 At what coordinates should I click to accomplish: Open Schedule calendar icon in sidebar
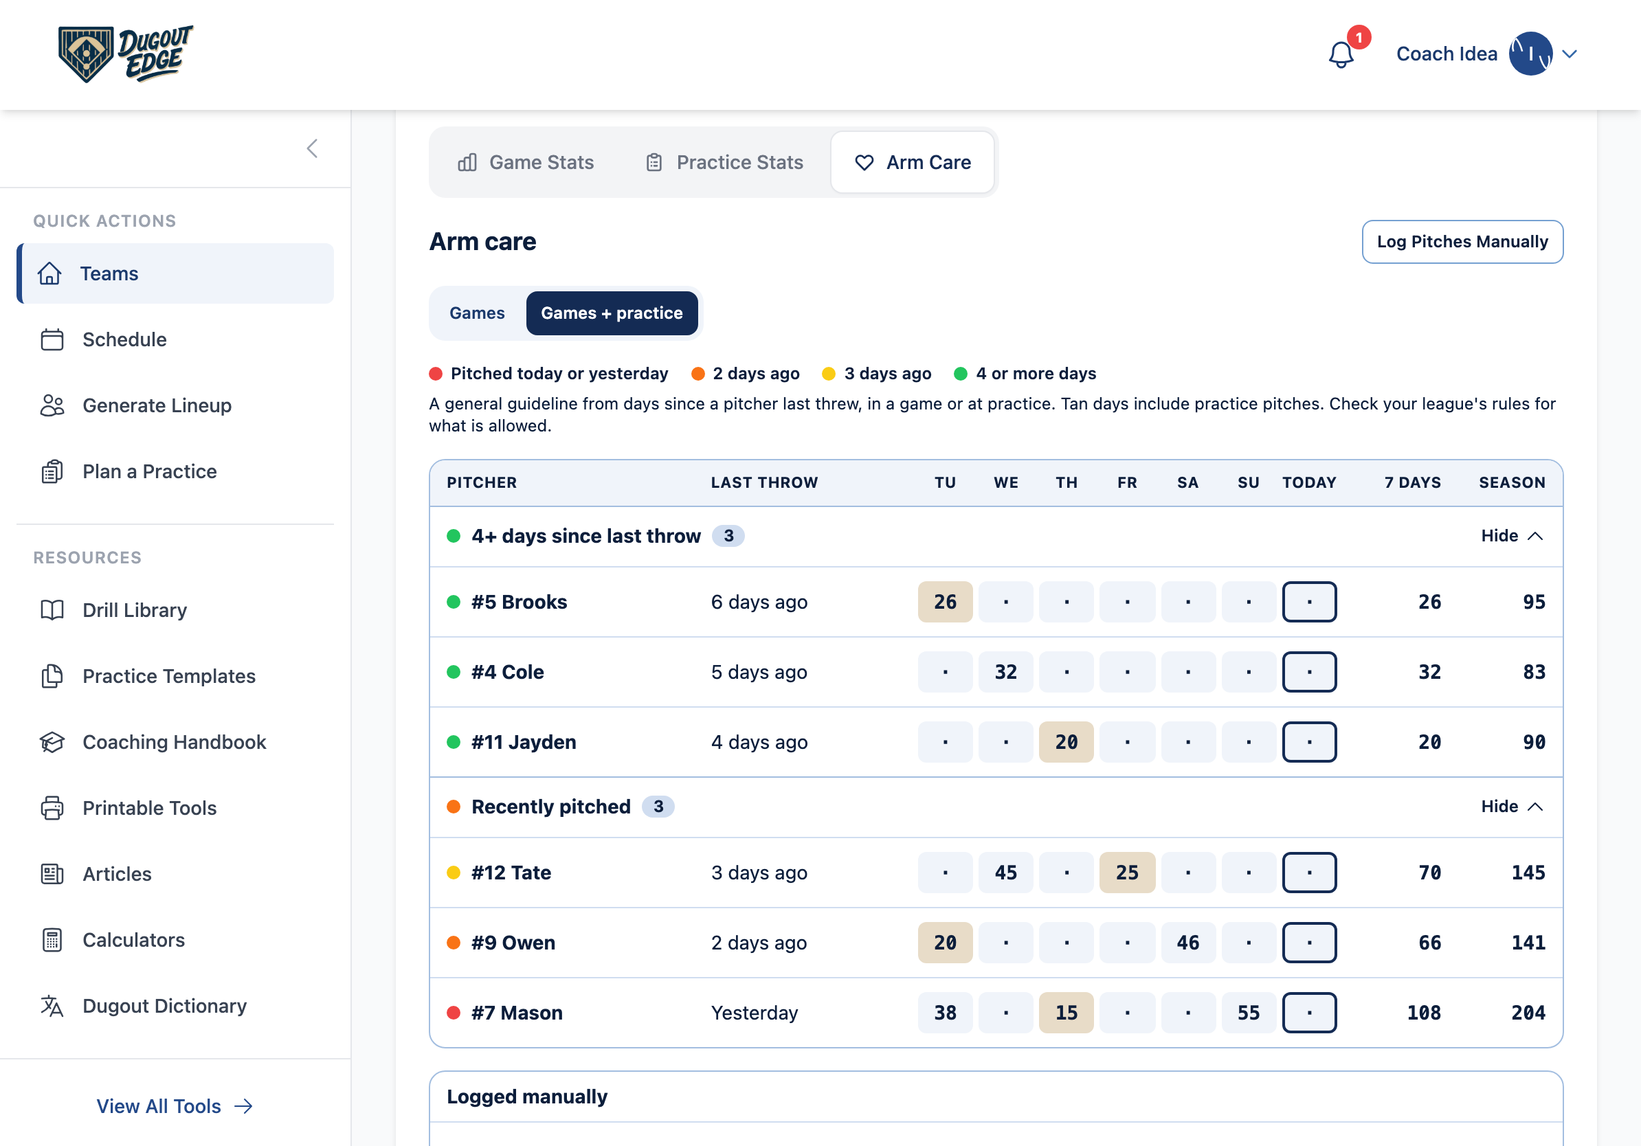52,339
